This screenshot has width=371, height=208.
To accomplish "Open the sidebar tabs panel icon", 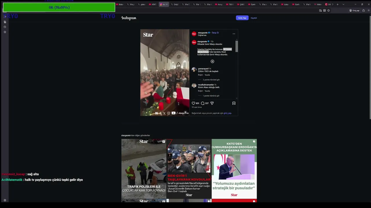I will pyautogui.click(x=5, y=22).
